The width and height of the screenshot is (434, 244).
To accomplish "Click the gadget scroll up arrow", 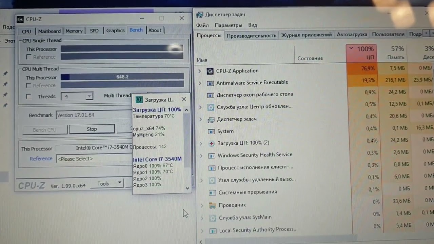I will point(186,110).
